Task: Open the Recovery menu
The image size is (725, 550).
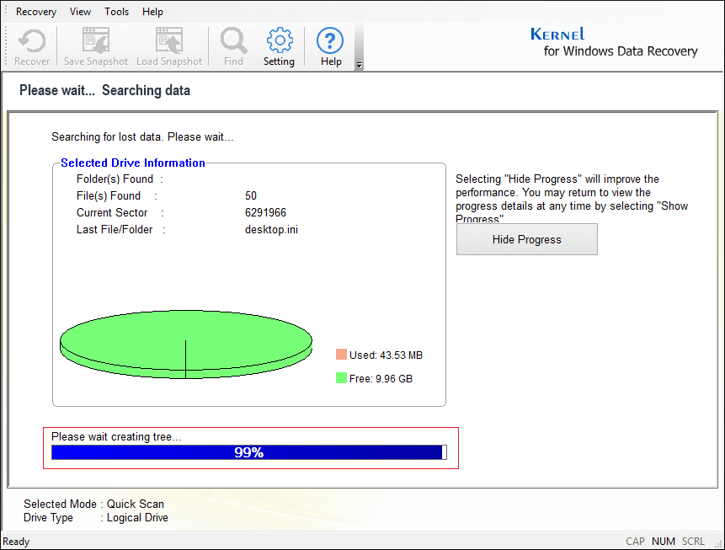Action: point(36,12)
